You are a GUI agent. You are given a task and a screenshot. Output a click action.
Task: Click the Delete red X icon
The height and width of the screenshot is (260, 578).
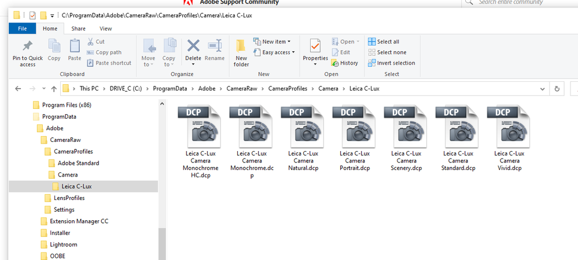(193, 46)
